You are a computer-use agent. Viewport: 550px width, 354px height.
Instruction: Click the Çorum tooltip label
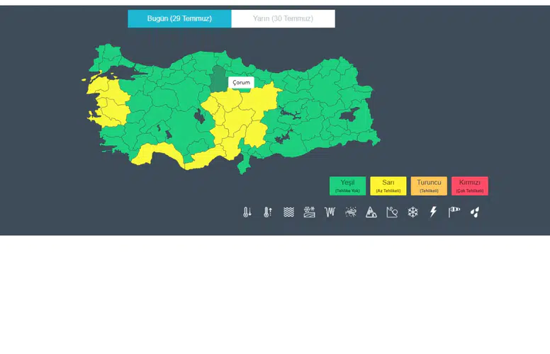[241, 82]
